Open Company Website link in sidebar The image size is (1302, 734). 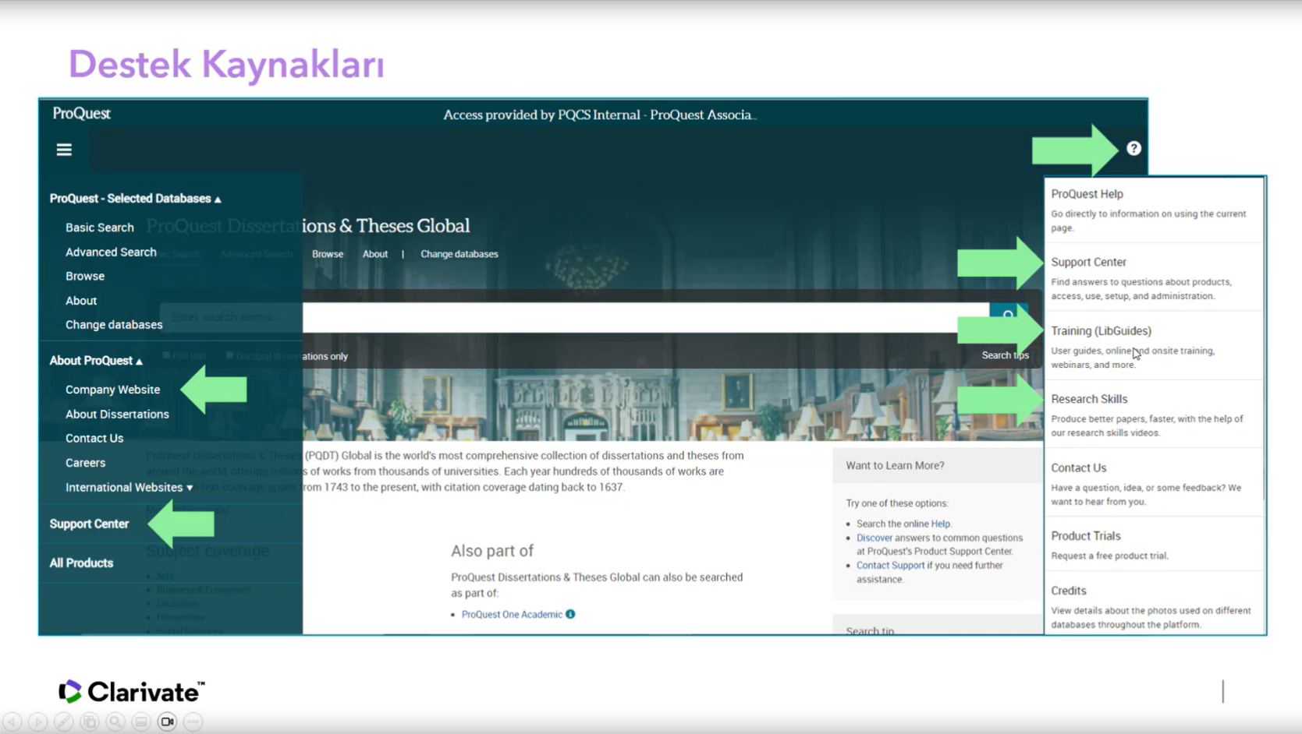(x=112, y=390)
